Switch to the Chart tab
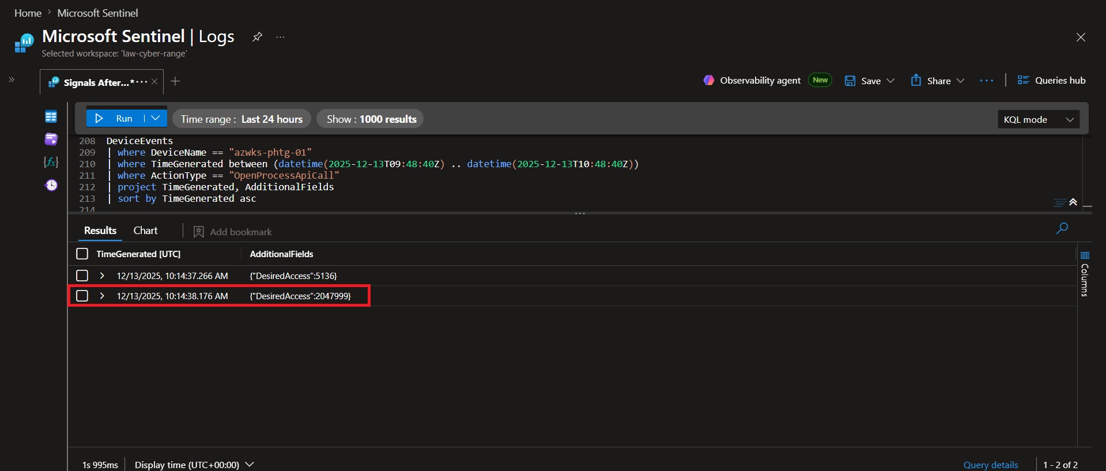 click(x=145, y=231)
